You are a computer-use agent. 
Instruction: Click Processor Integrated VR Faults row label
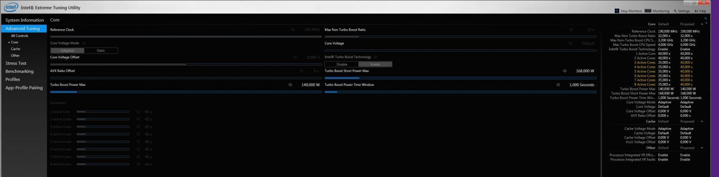[633, 159]
